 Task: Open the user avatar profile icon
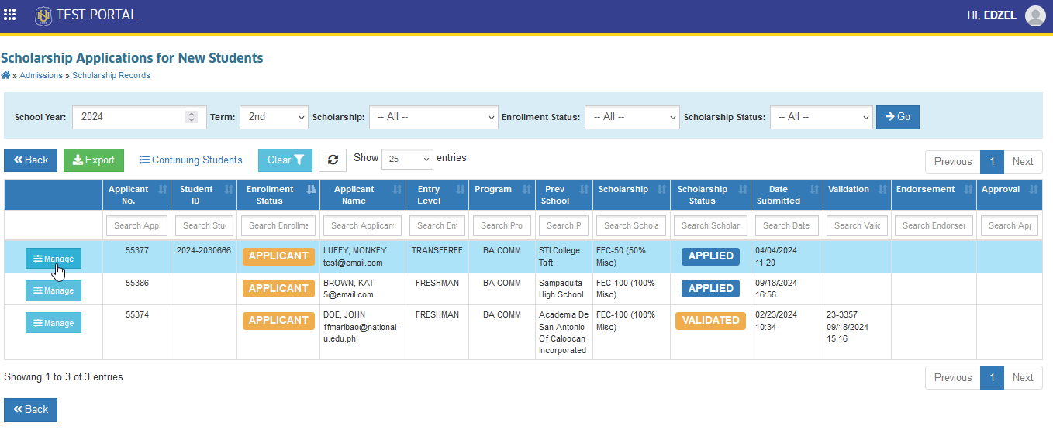tap(1035, 15)
